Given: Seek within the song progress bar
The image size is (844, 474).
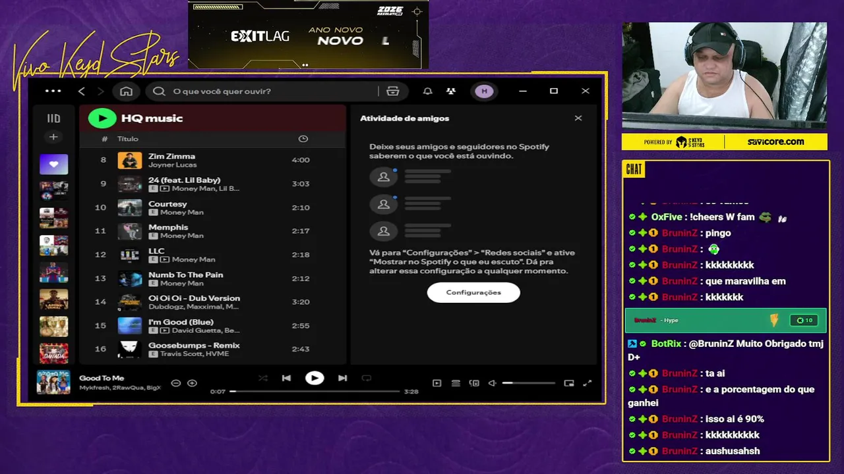Looking at the screenshot, I should point(315,391).
